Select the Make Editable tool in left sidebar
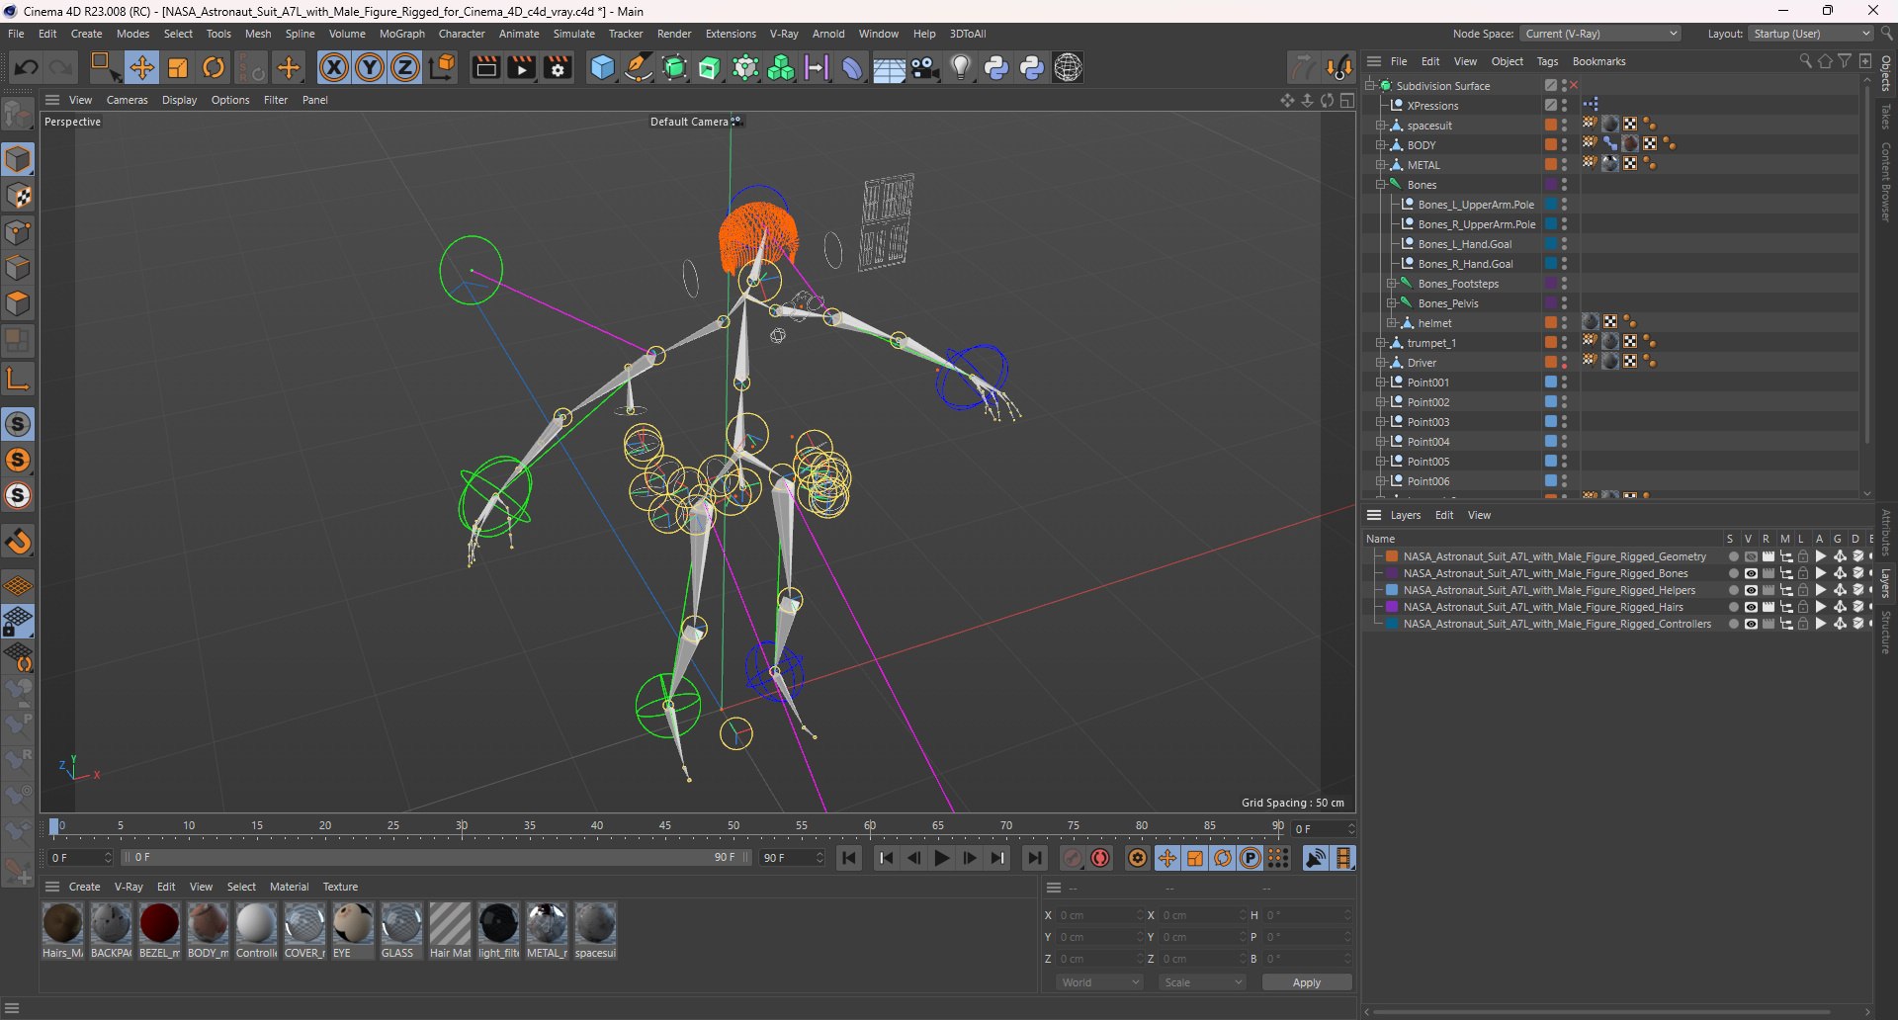Screen dimensions: 1898x1020 tap(18, 115)
